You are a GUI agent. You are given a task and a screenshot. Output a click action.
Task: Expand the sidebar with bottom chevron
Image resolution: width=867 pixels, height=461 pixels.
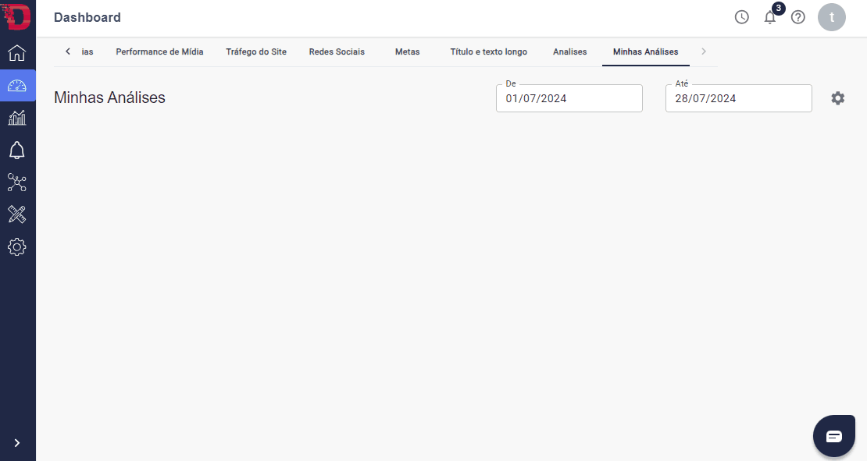[17, 443]
